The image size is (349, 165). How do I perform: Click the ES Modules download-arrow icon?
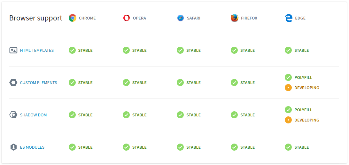click(13, 147)
